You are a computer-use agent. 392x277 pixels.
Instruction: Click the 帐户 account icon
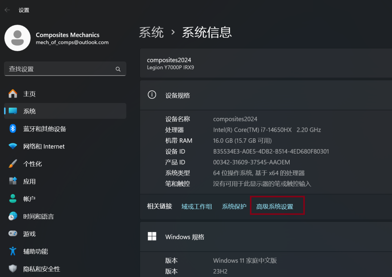tap(13, 199)
